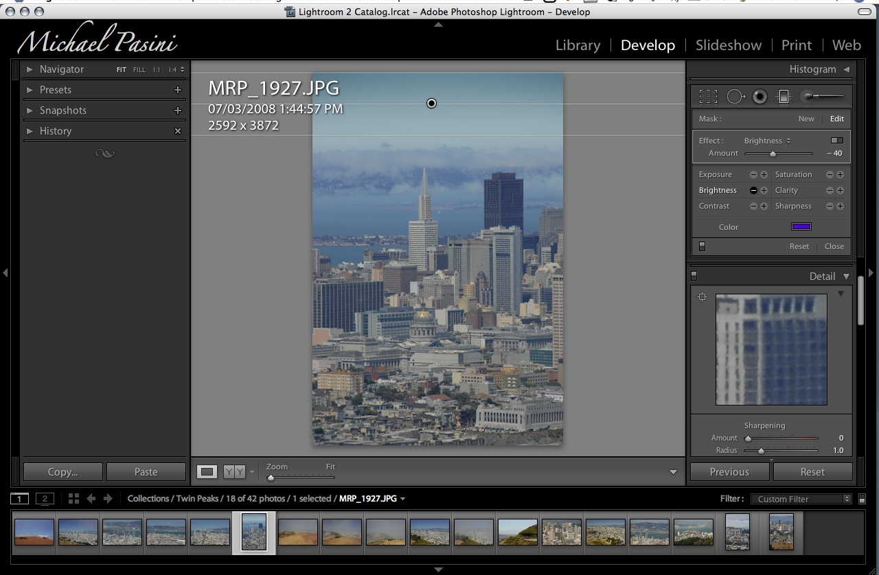This screenshot has width=879, height=575.
Task: Switch to the Library module
Action: click(578, 45)
